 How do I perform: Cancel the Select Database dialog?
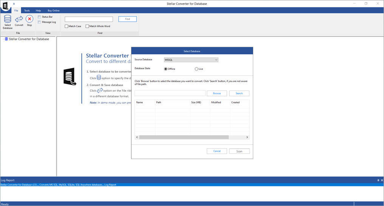tap(217, 151)
